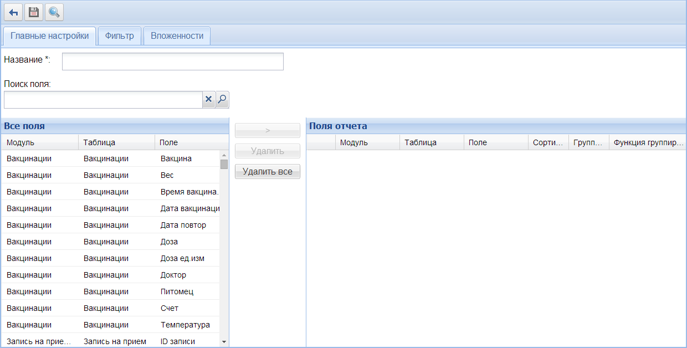Clear the field search with X icon
The height and width of the screenshot is (348, 687).
tap(209, 99)
